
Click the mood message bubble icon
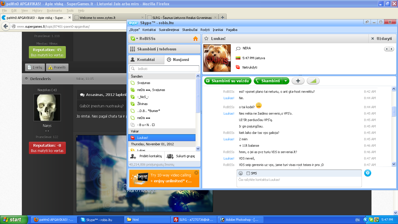click(238, 48)
